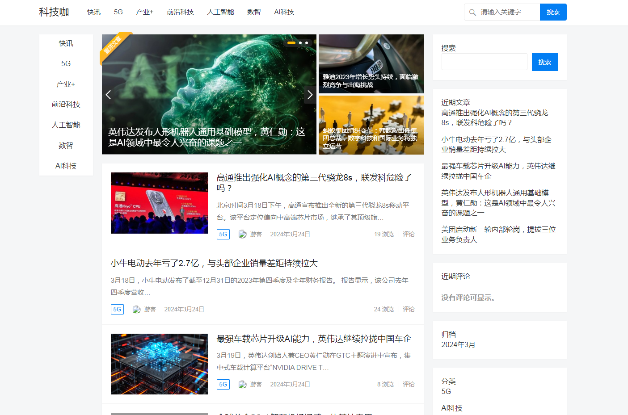Open the 英伟达发布人形机器人 carousel headline
Viewport: 628px width, 415px height.
(207, 137)
